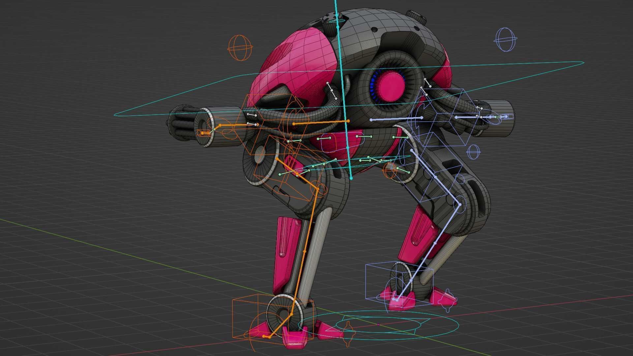Click the orange lower-leg bone
This screenshot has width=633, height=356.
305,252
